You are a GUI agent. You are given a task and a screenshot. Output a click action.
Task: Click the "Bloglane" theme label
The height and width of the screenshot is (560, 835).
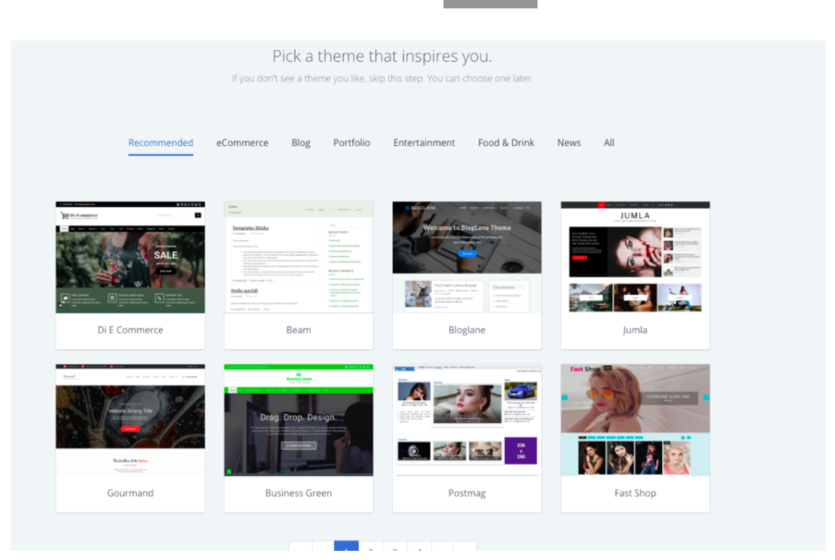tap(467, 330)
